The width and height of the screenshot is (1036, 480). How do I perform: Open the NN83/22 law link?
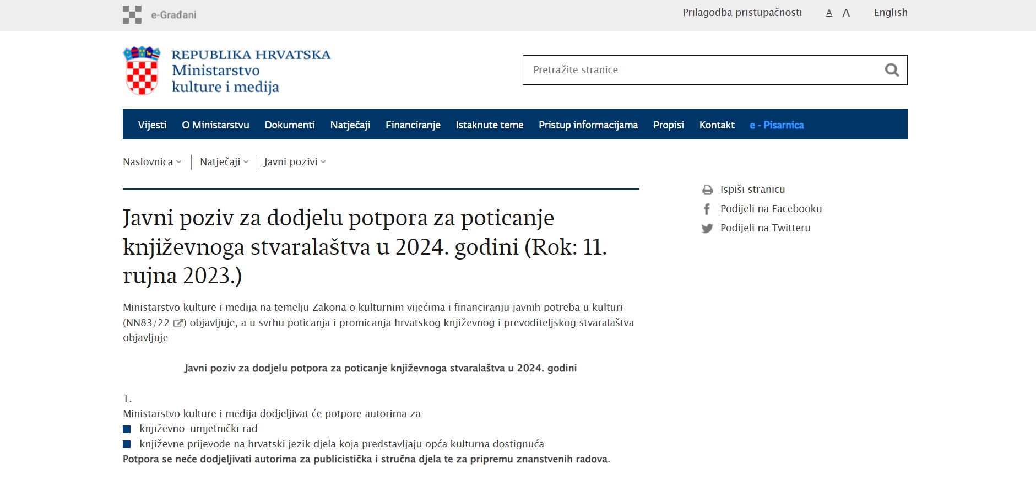[148, 323]
